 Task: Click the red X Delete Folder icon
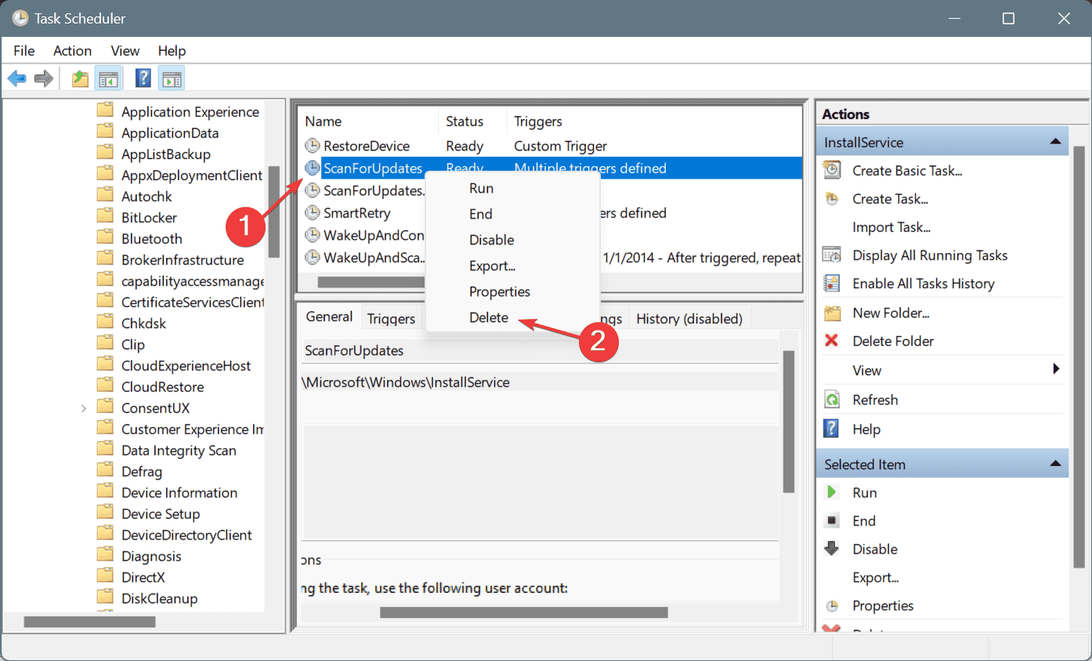(832, 341)
